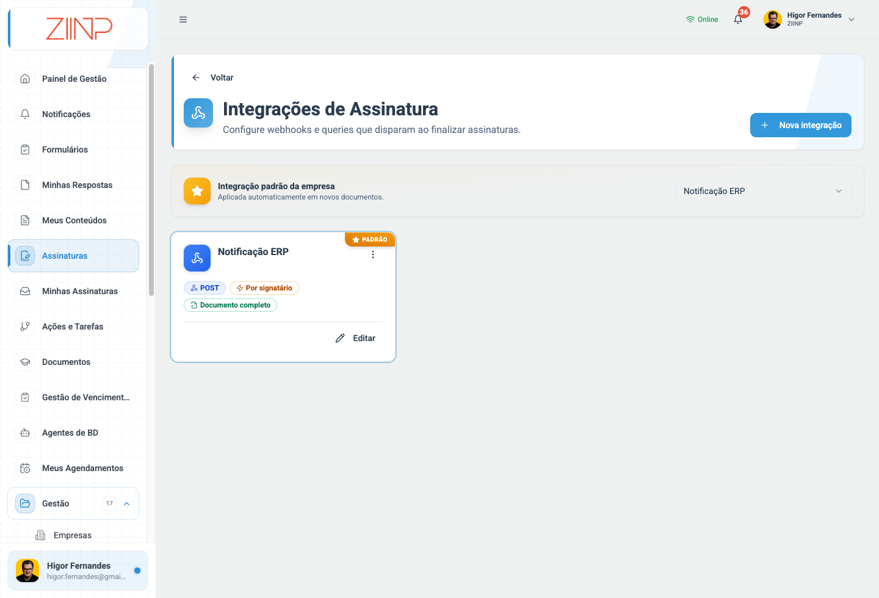Click the webhook icon on Notificação ERP card

tap(197, 258)
